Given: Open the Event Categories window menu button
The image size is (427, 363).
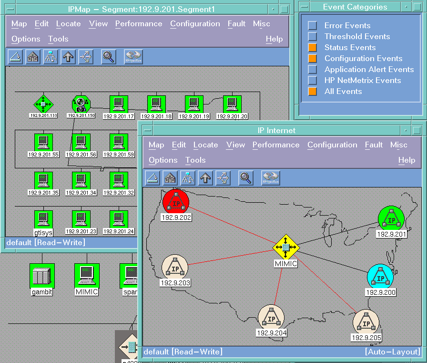Looking at the screenshot, I should 305,7.
